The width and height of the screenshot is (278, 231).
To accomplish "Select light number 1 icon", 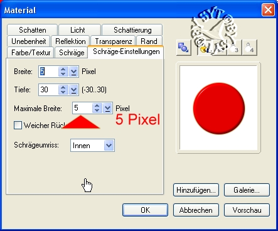I will 204,48.
